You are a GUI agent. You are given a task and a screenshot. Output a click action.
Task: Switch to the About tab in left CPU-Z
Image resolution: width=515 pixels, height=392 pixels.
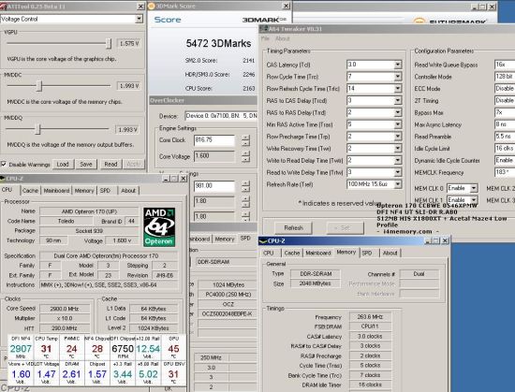128,191
